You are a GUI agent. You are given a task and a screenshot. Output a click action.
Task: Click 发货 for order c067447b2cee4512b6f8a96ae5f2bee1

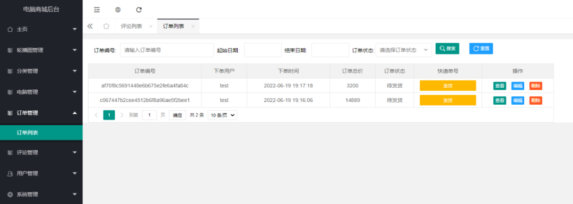pyautogui.click(x=448, y=100)
